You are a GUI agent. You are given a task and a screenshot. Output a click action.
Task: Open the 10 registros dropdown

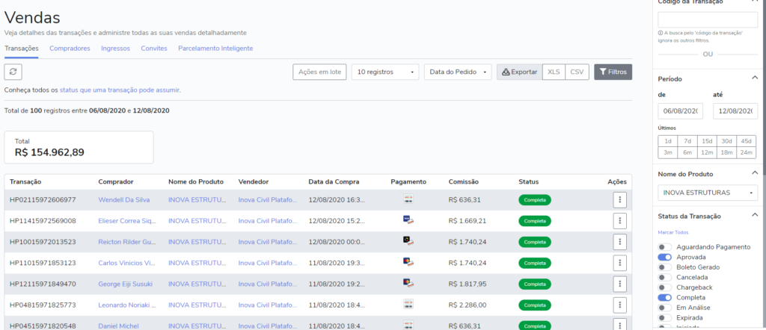coord(385,72)
